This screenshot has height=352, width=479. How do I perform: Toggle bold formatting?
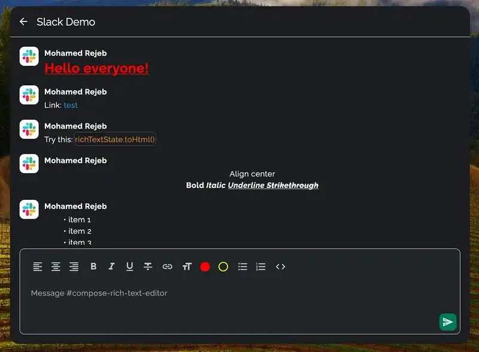point(93,266)
